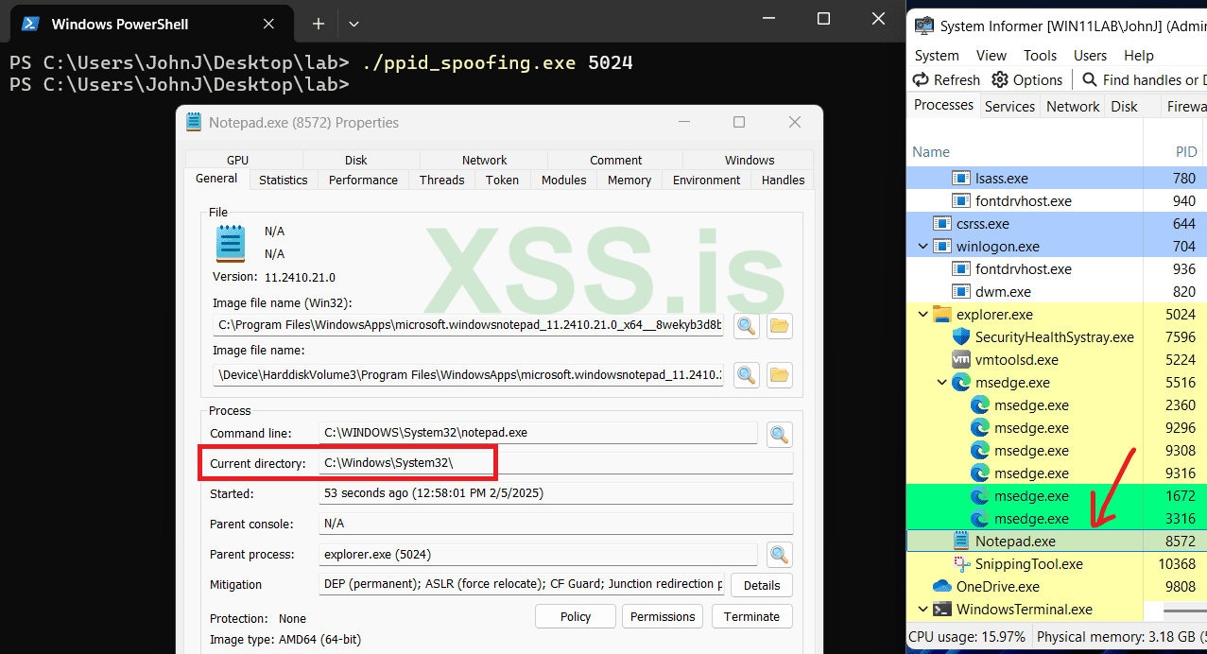The height and width of the screenshot is (654, 1207).
Task: Click the magnifier beside Image file name (Win32)
Action: pyautogui.click(x=746, y=325)
